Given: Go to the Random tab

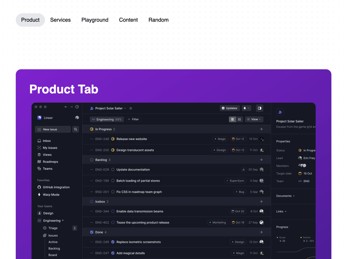Looking at the screenshot, I should click(x=158, y=20).
